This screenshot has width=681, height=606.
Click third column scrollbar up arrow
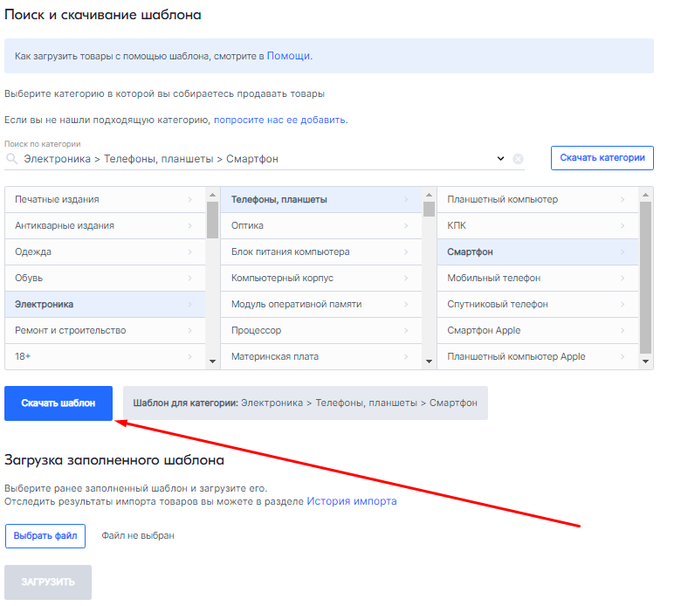pyautogui.click(x=645, y=195)
